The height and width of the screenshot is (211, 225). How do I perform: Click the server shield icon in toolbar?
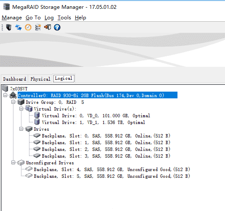coord(9,27)
